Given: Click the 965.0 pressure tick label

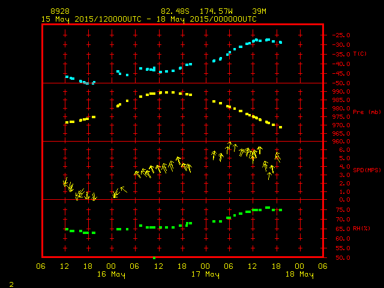Looking at the screenshot, I should [x=341, y=133].
